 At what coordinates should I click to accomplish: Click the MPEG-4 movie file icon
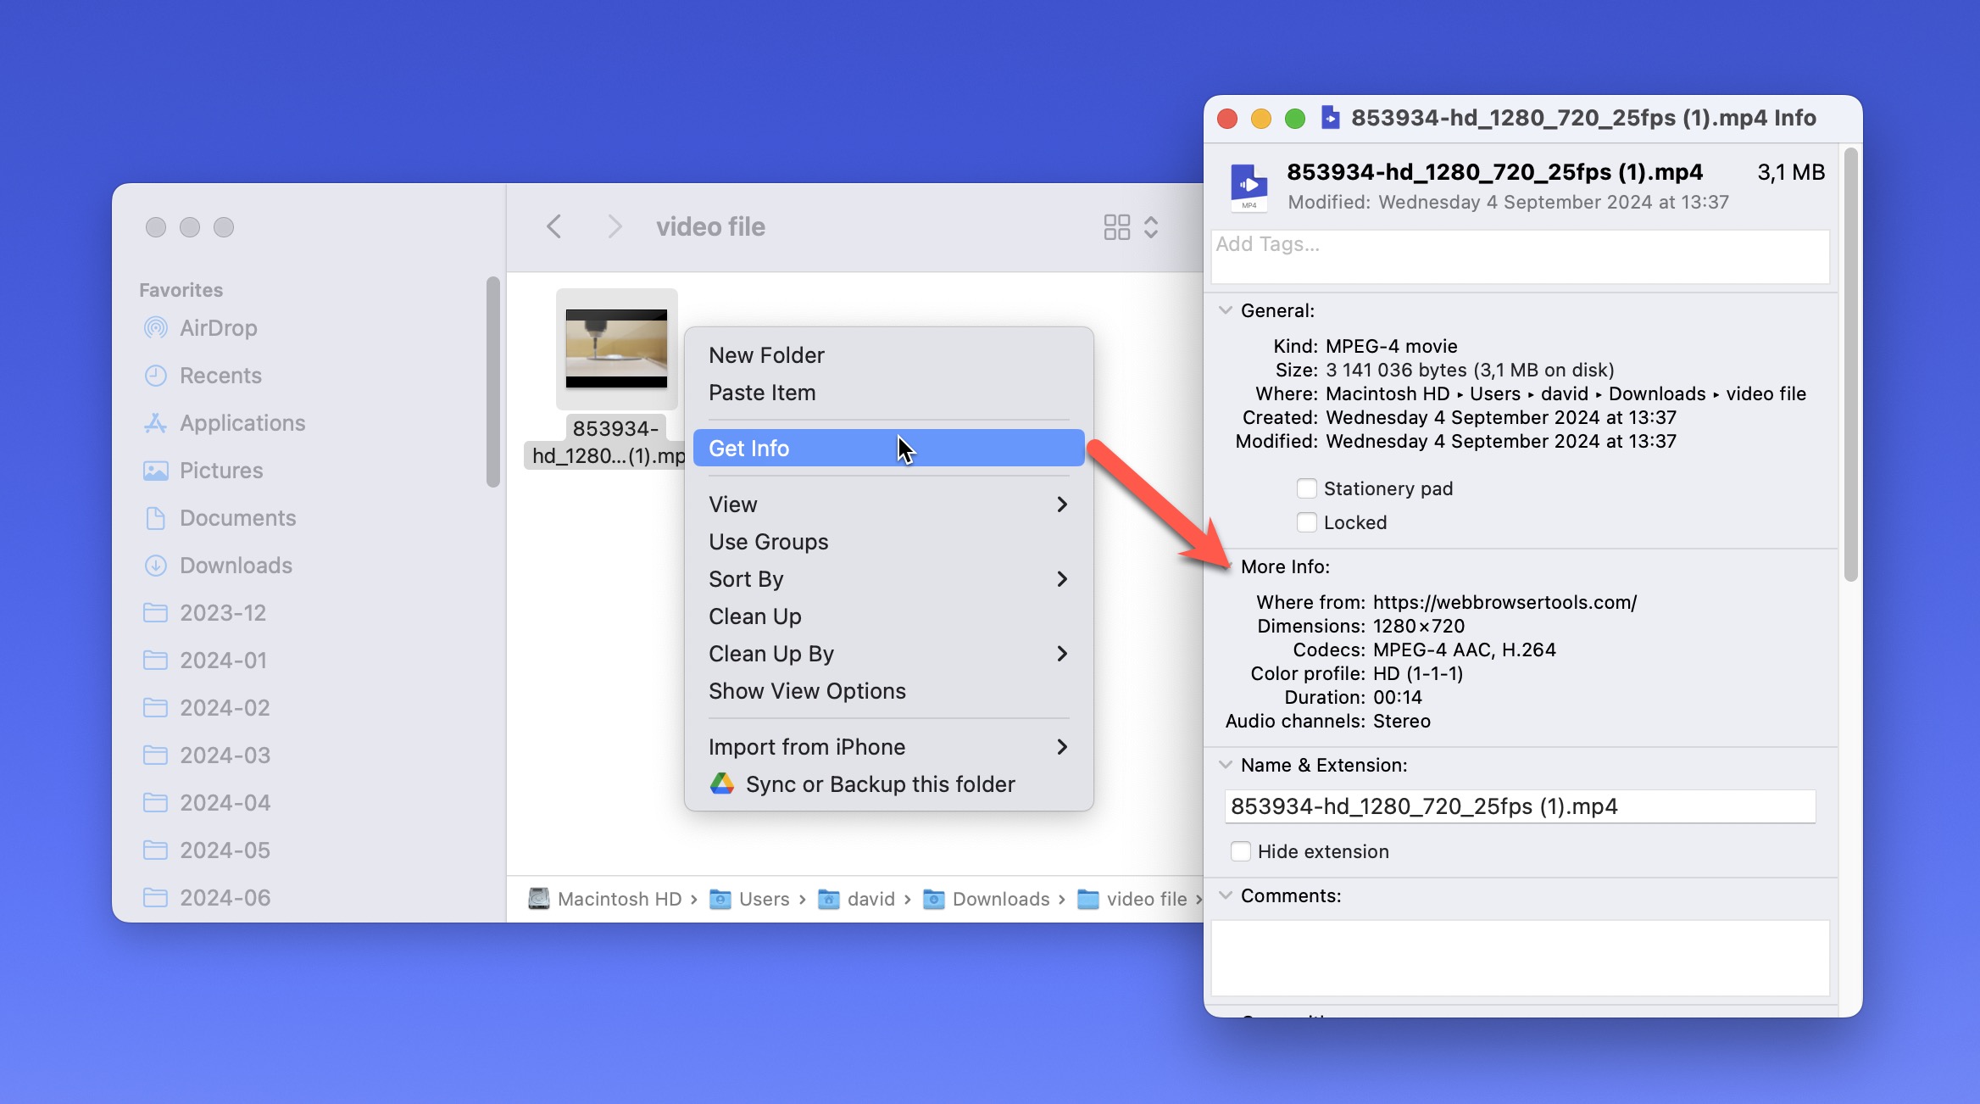615,348
